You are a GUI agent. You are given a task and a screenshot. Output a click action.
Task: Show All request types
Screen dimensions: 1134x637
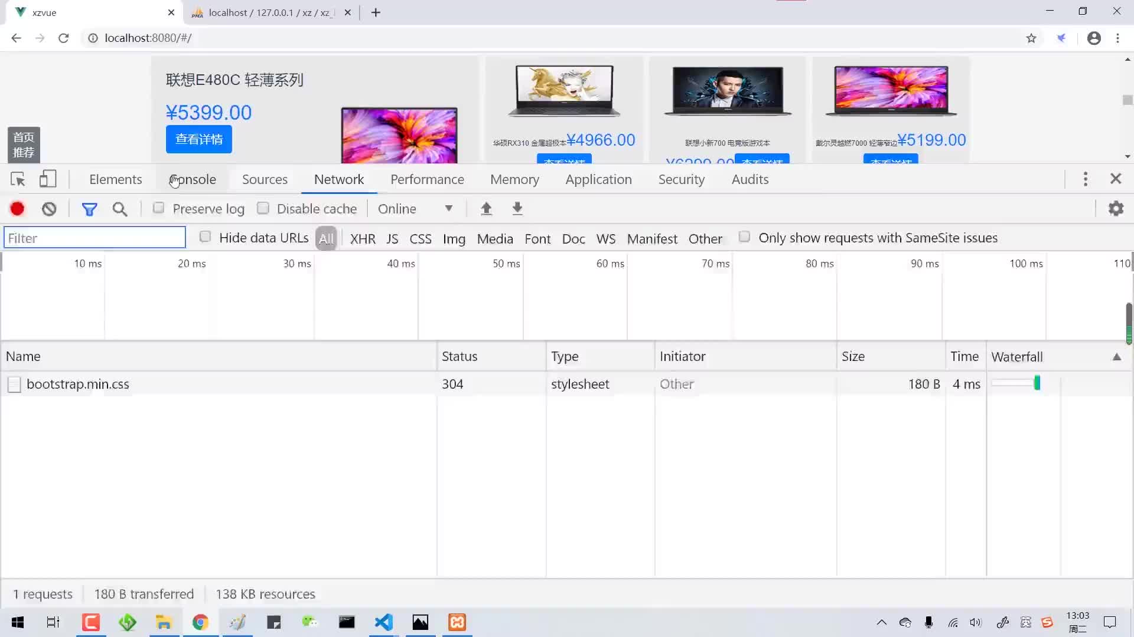pyautogui.click(x=326, y=239)
